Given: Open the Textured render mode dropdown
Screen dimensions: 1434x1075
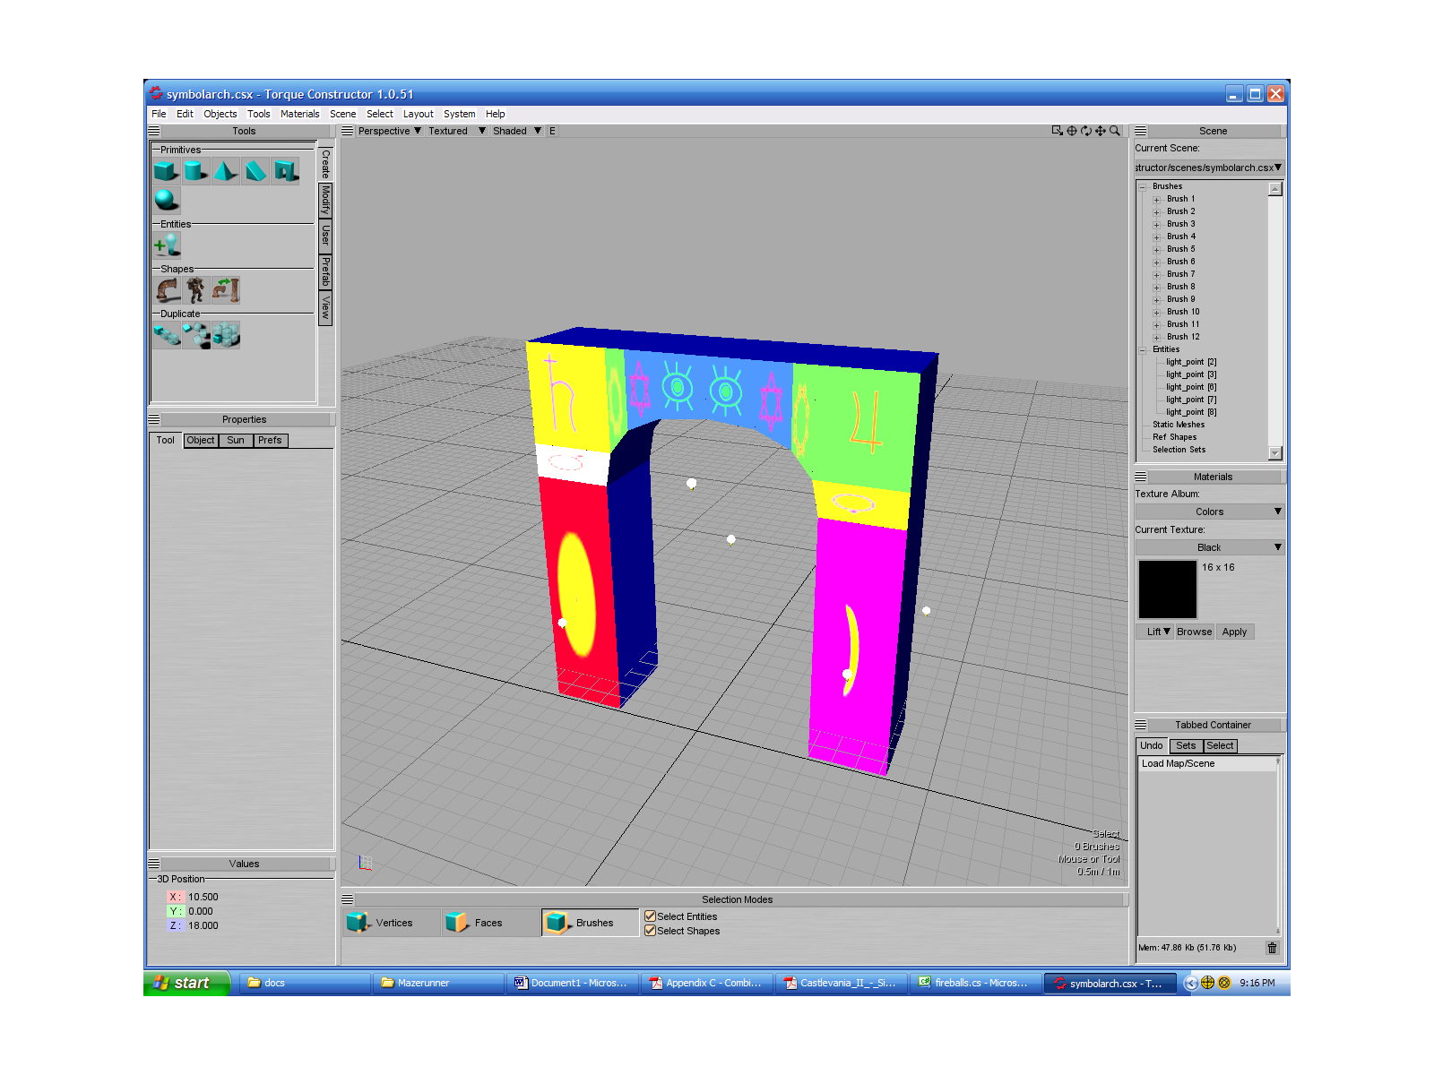Looking at the screenshot, I should (x=457, y=131).
